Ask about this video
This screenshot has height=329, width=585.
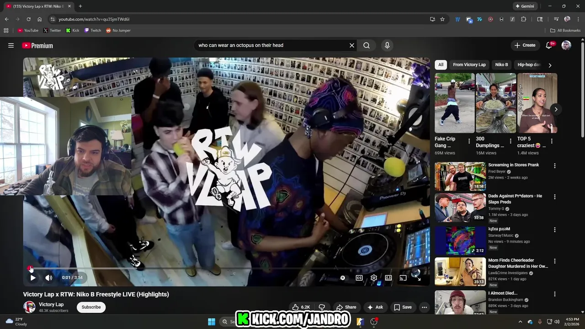coord(375,307)
